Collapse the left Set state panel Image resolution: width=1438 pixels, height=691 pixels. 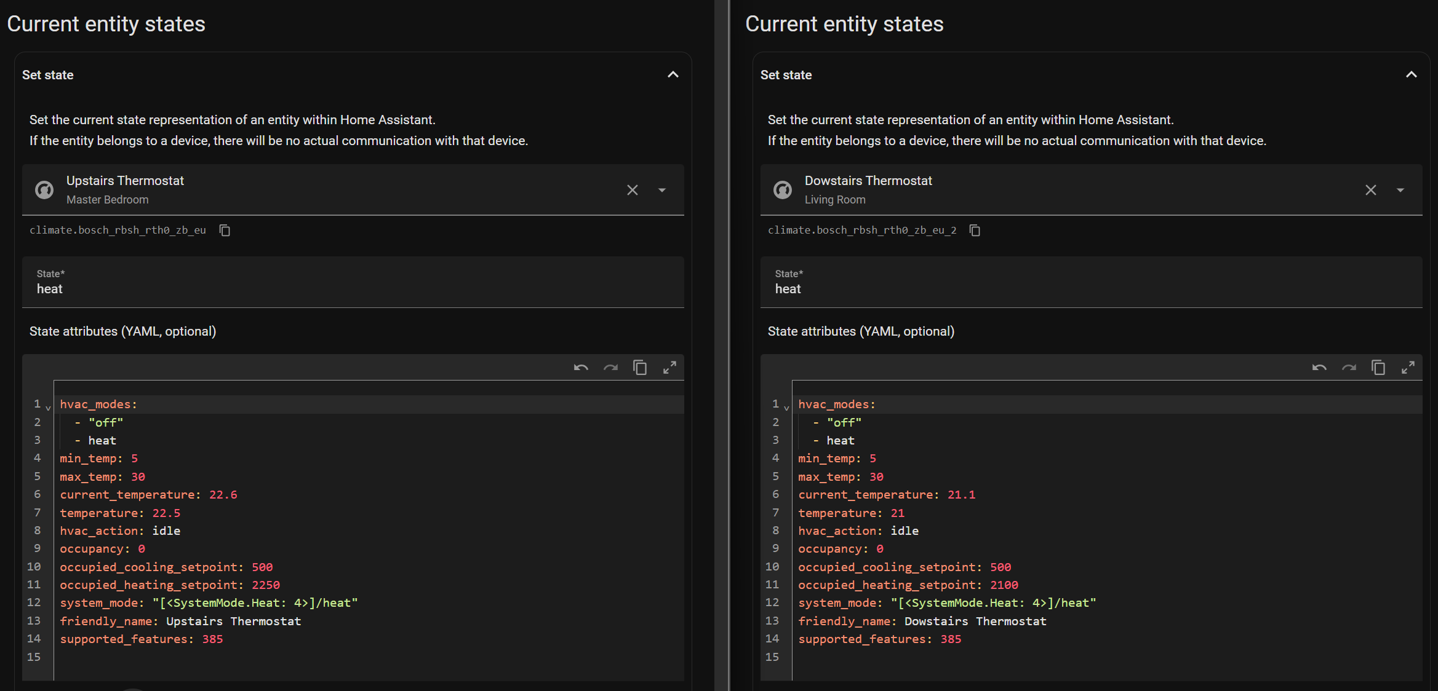click(x=673, y=75)
